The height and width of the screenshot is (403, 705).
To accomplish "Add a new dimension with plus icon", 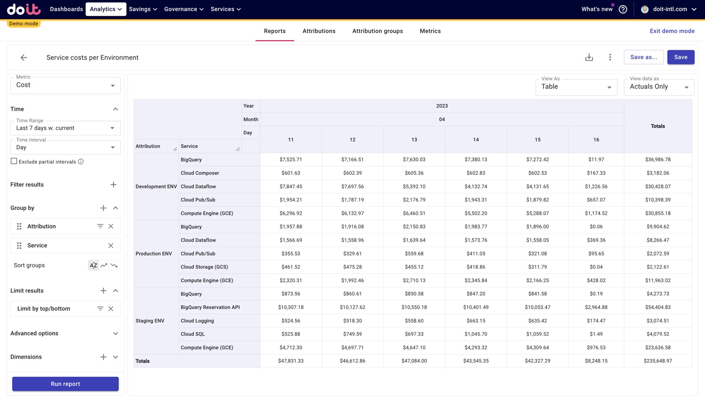I will (x=104, y=357).
